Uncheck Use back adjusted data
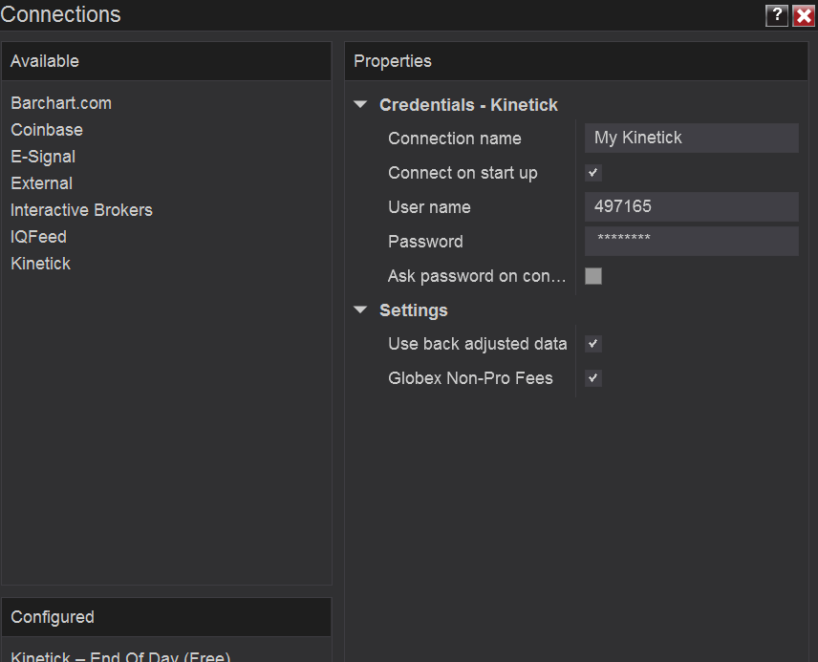This screenshot has height=662, width=818. [x=593, y=344]
